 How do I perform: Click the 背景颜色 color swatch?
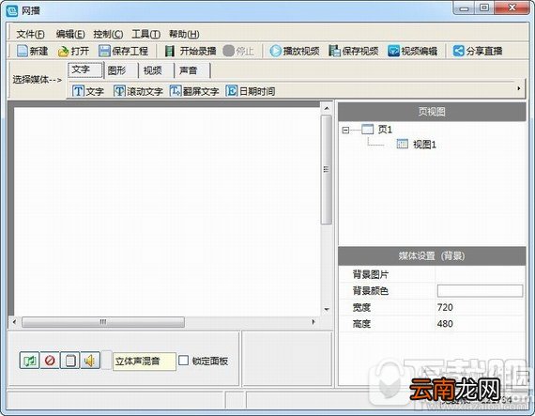[480, 291]
